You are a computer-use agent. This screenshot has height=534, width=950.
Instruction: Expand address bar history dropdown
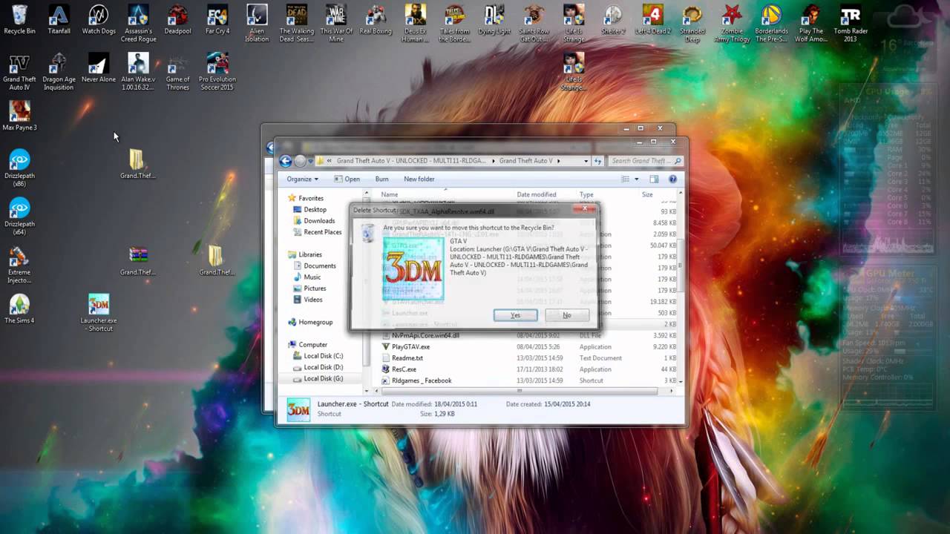(x=586, y=161)
